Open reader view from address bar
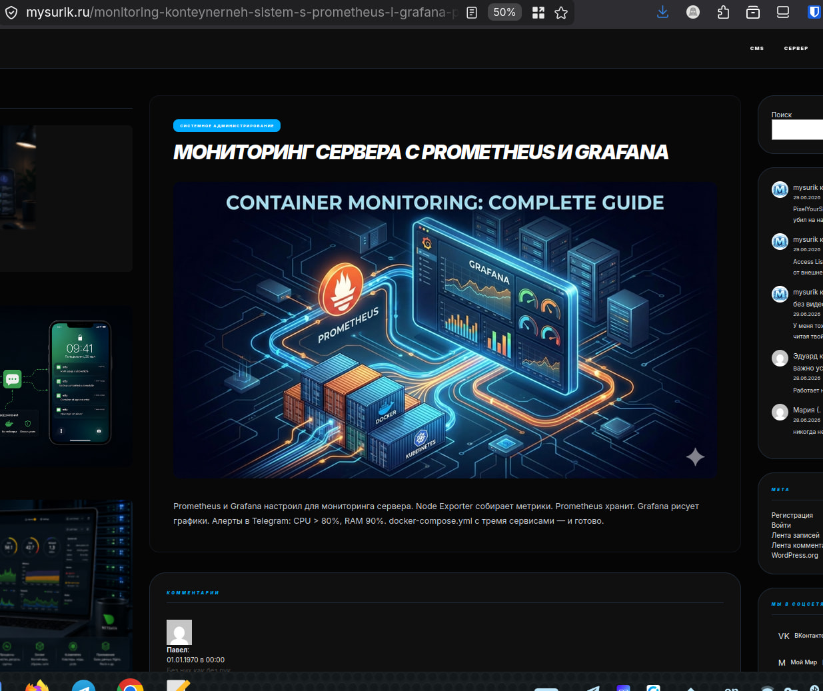 point(472,13)
